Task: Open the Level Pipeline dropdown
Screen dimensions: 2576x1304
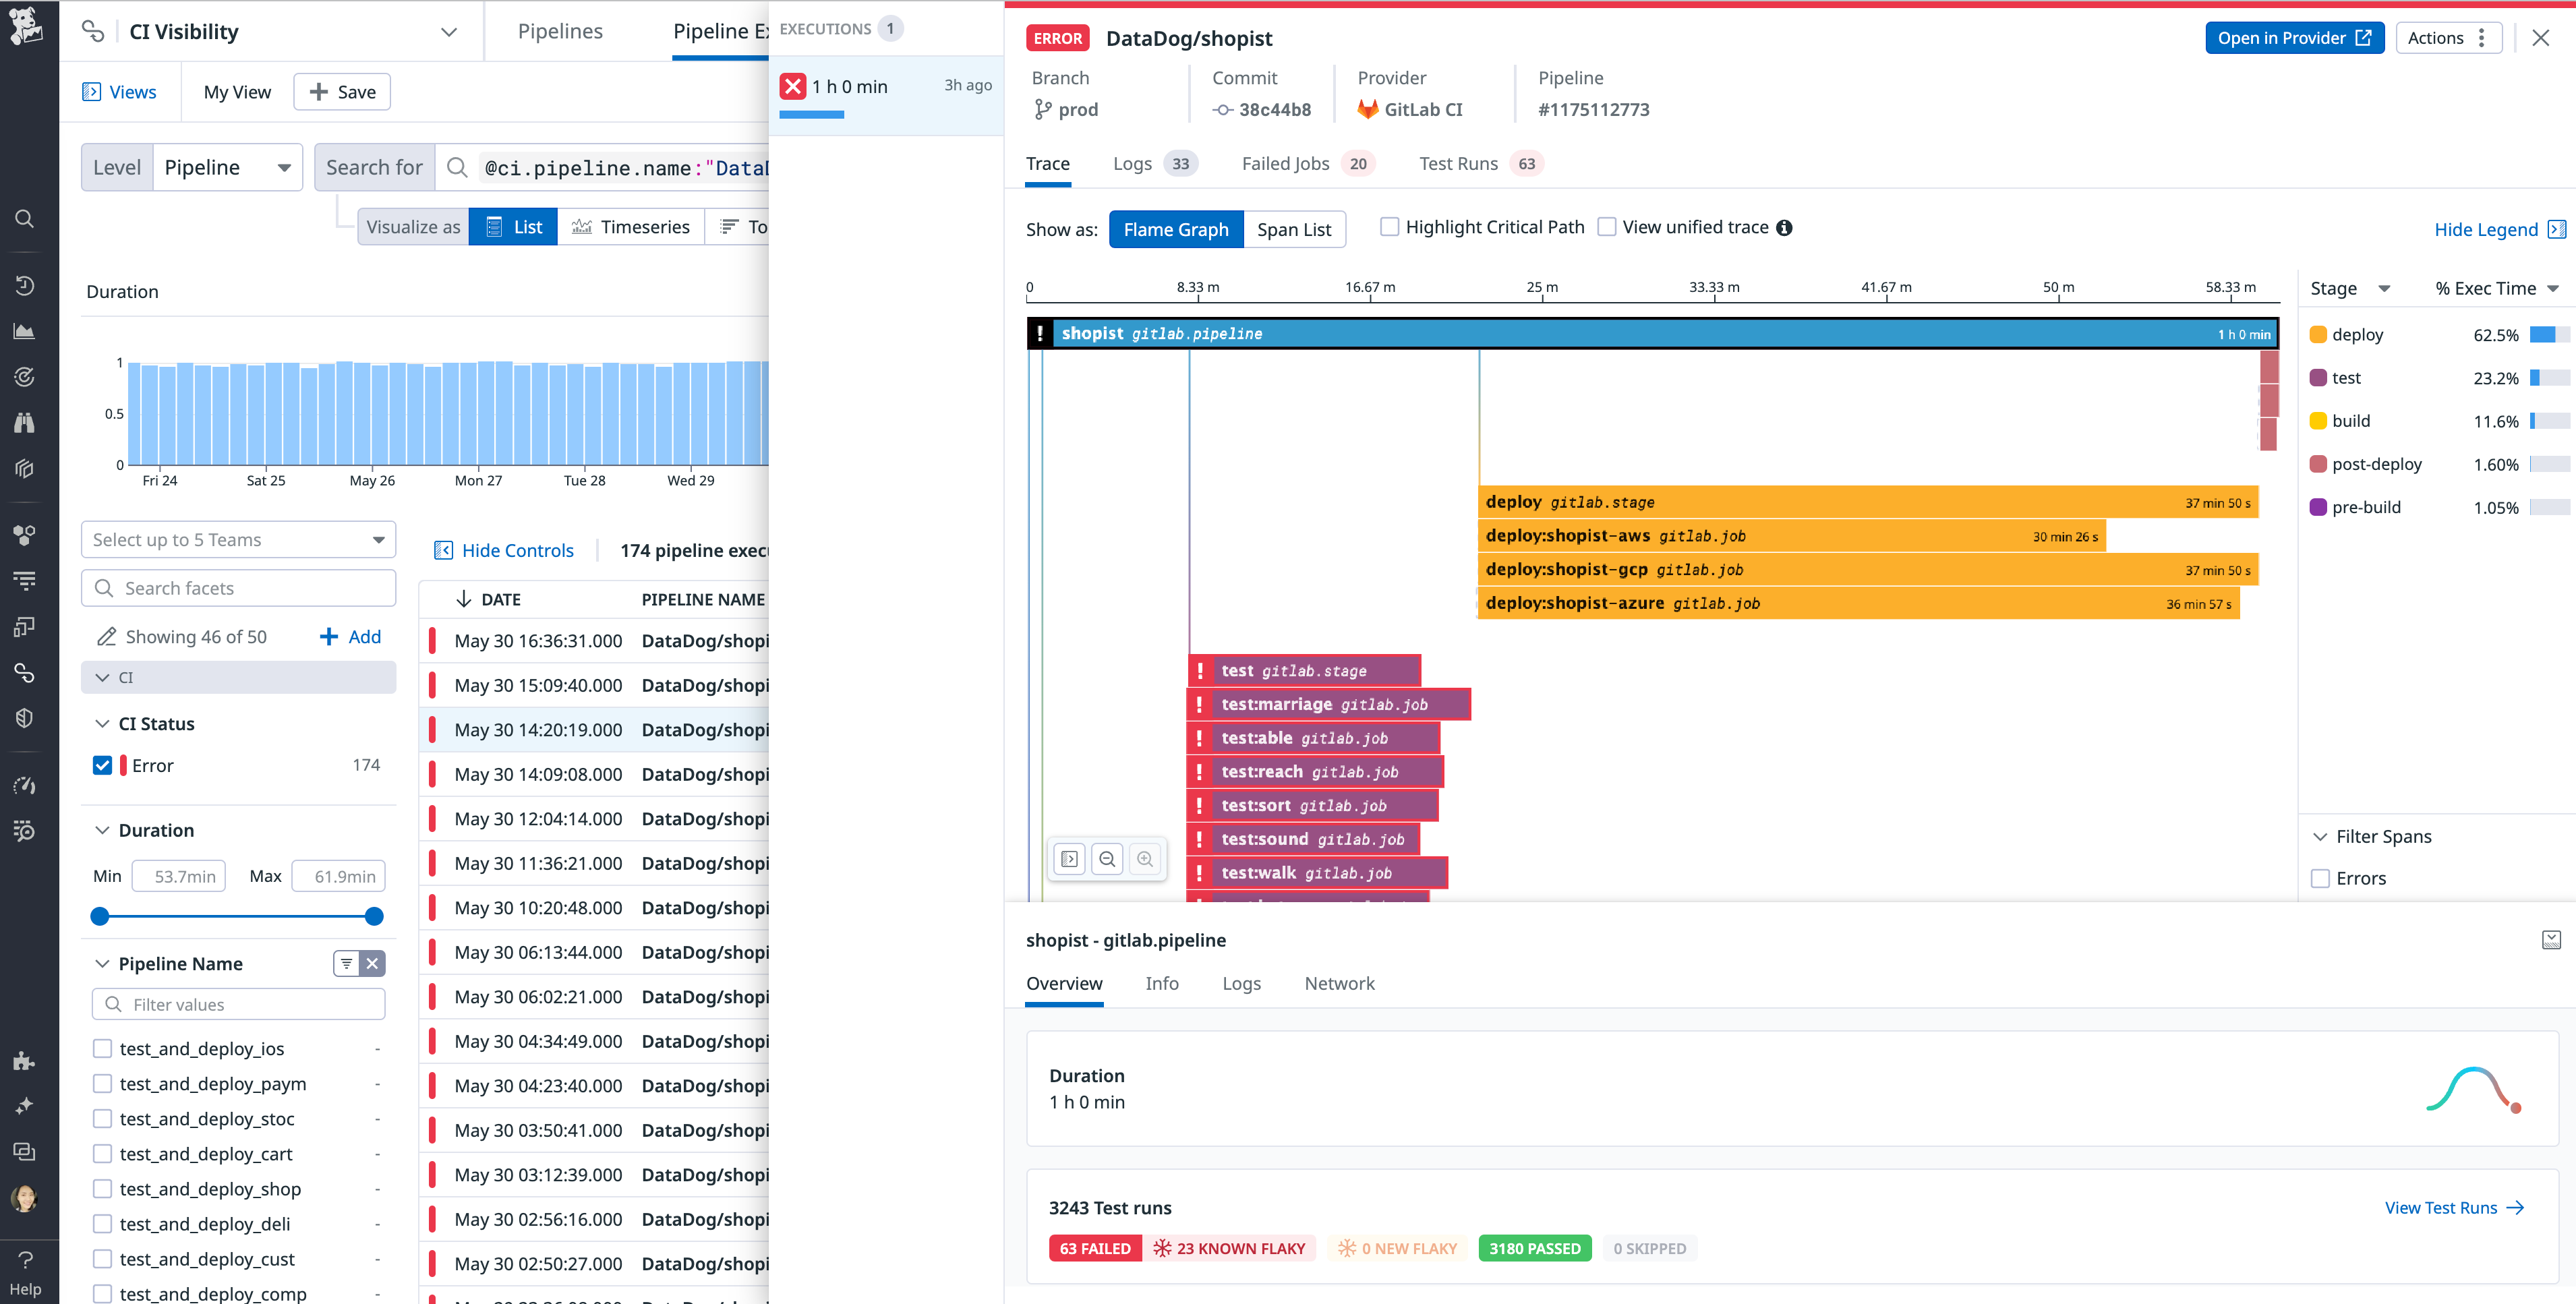Action: 228,167
